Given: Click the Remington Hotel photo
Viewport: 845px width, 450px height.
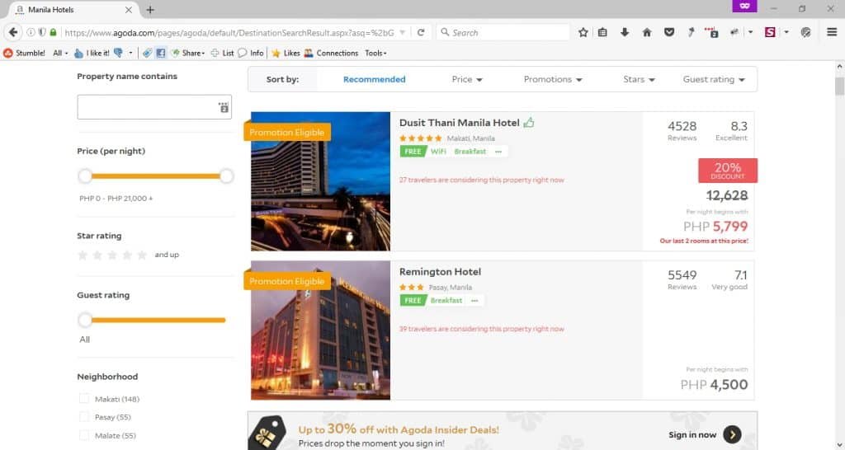Looking at the screenshot, I should pos(320,330).
